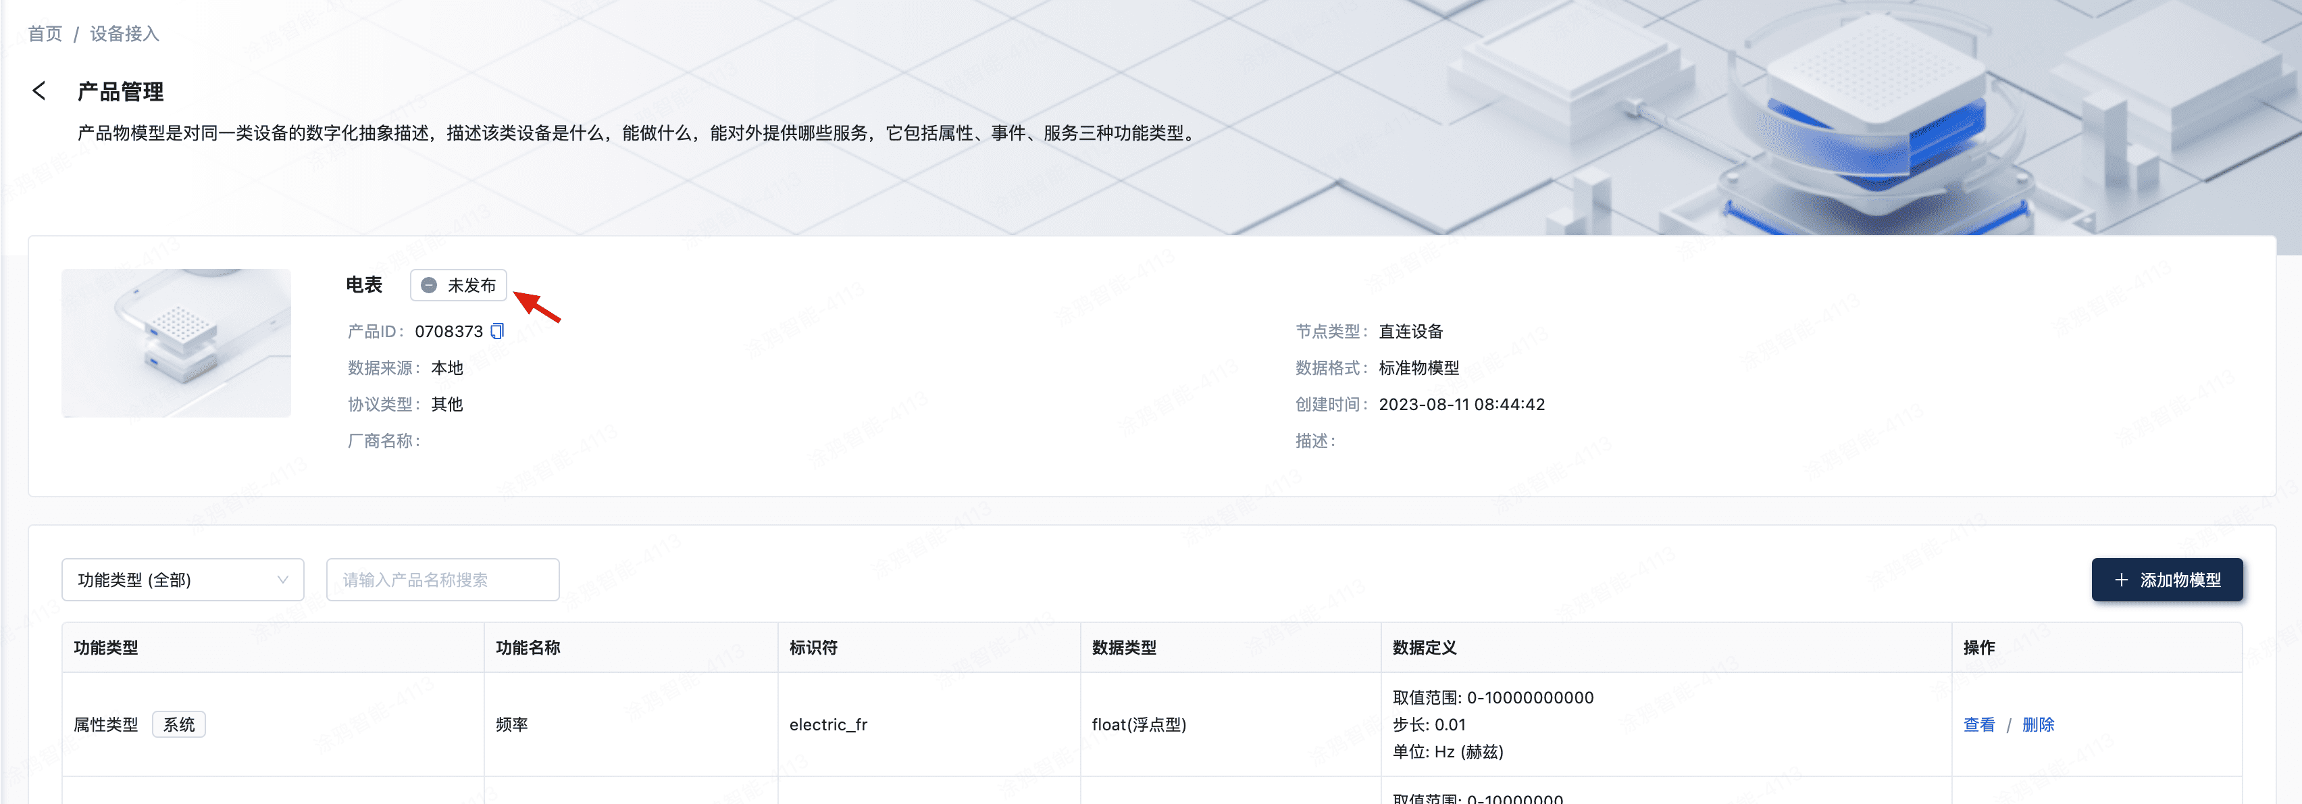The width and height of the screenshot is (2302, 804).
Task: Click the 功能名称 column header
Action: (x=528, y=647)
